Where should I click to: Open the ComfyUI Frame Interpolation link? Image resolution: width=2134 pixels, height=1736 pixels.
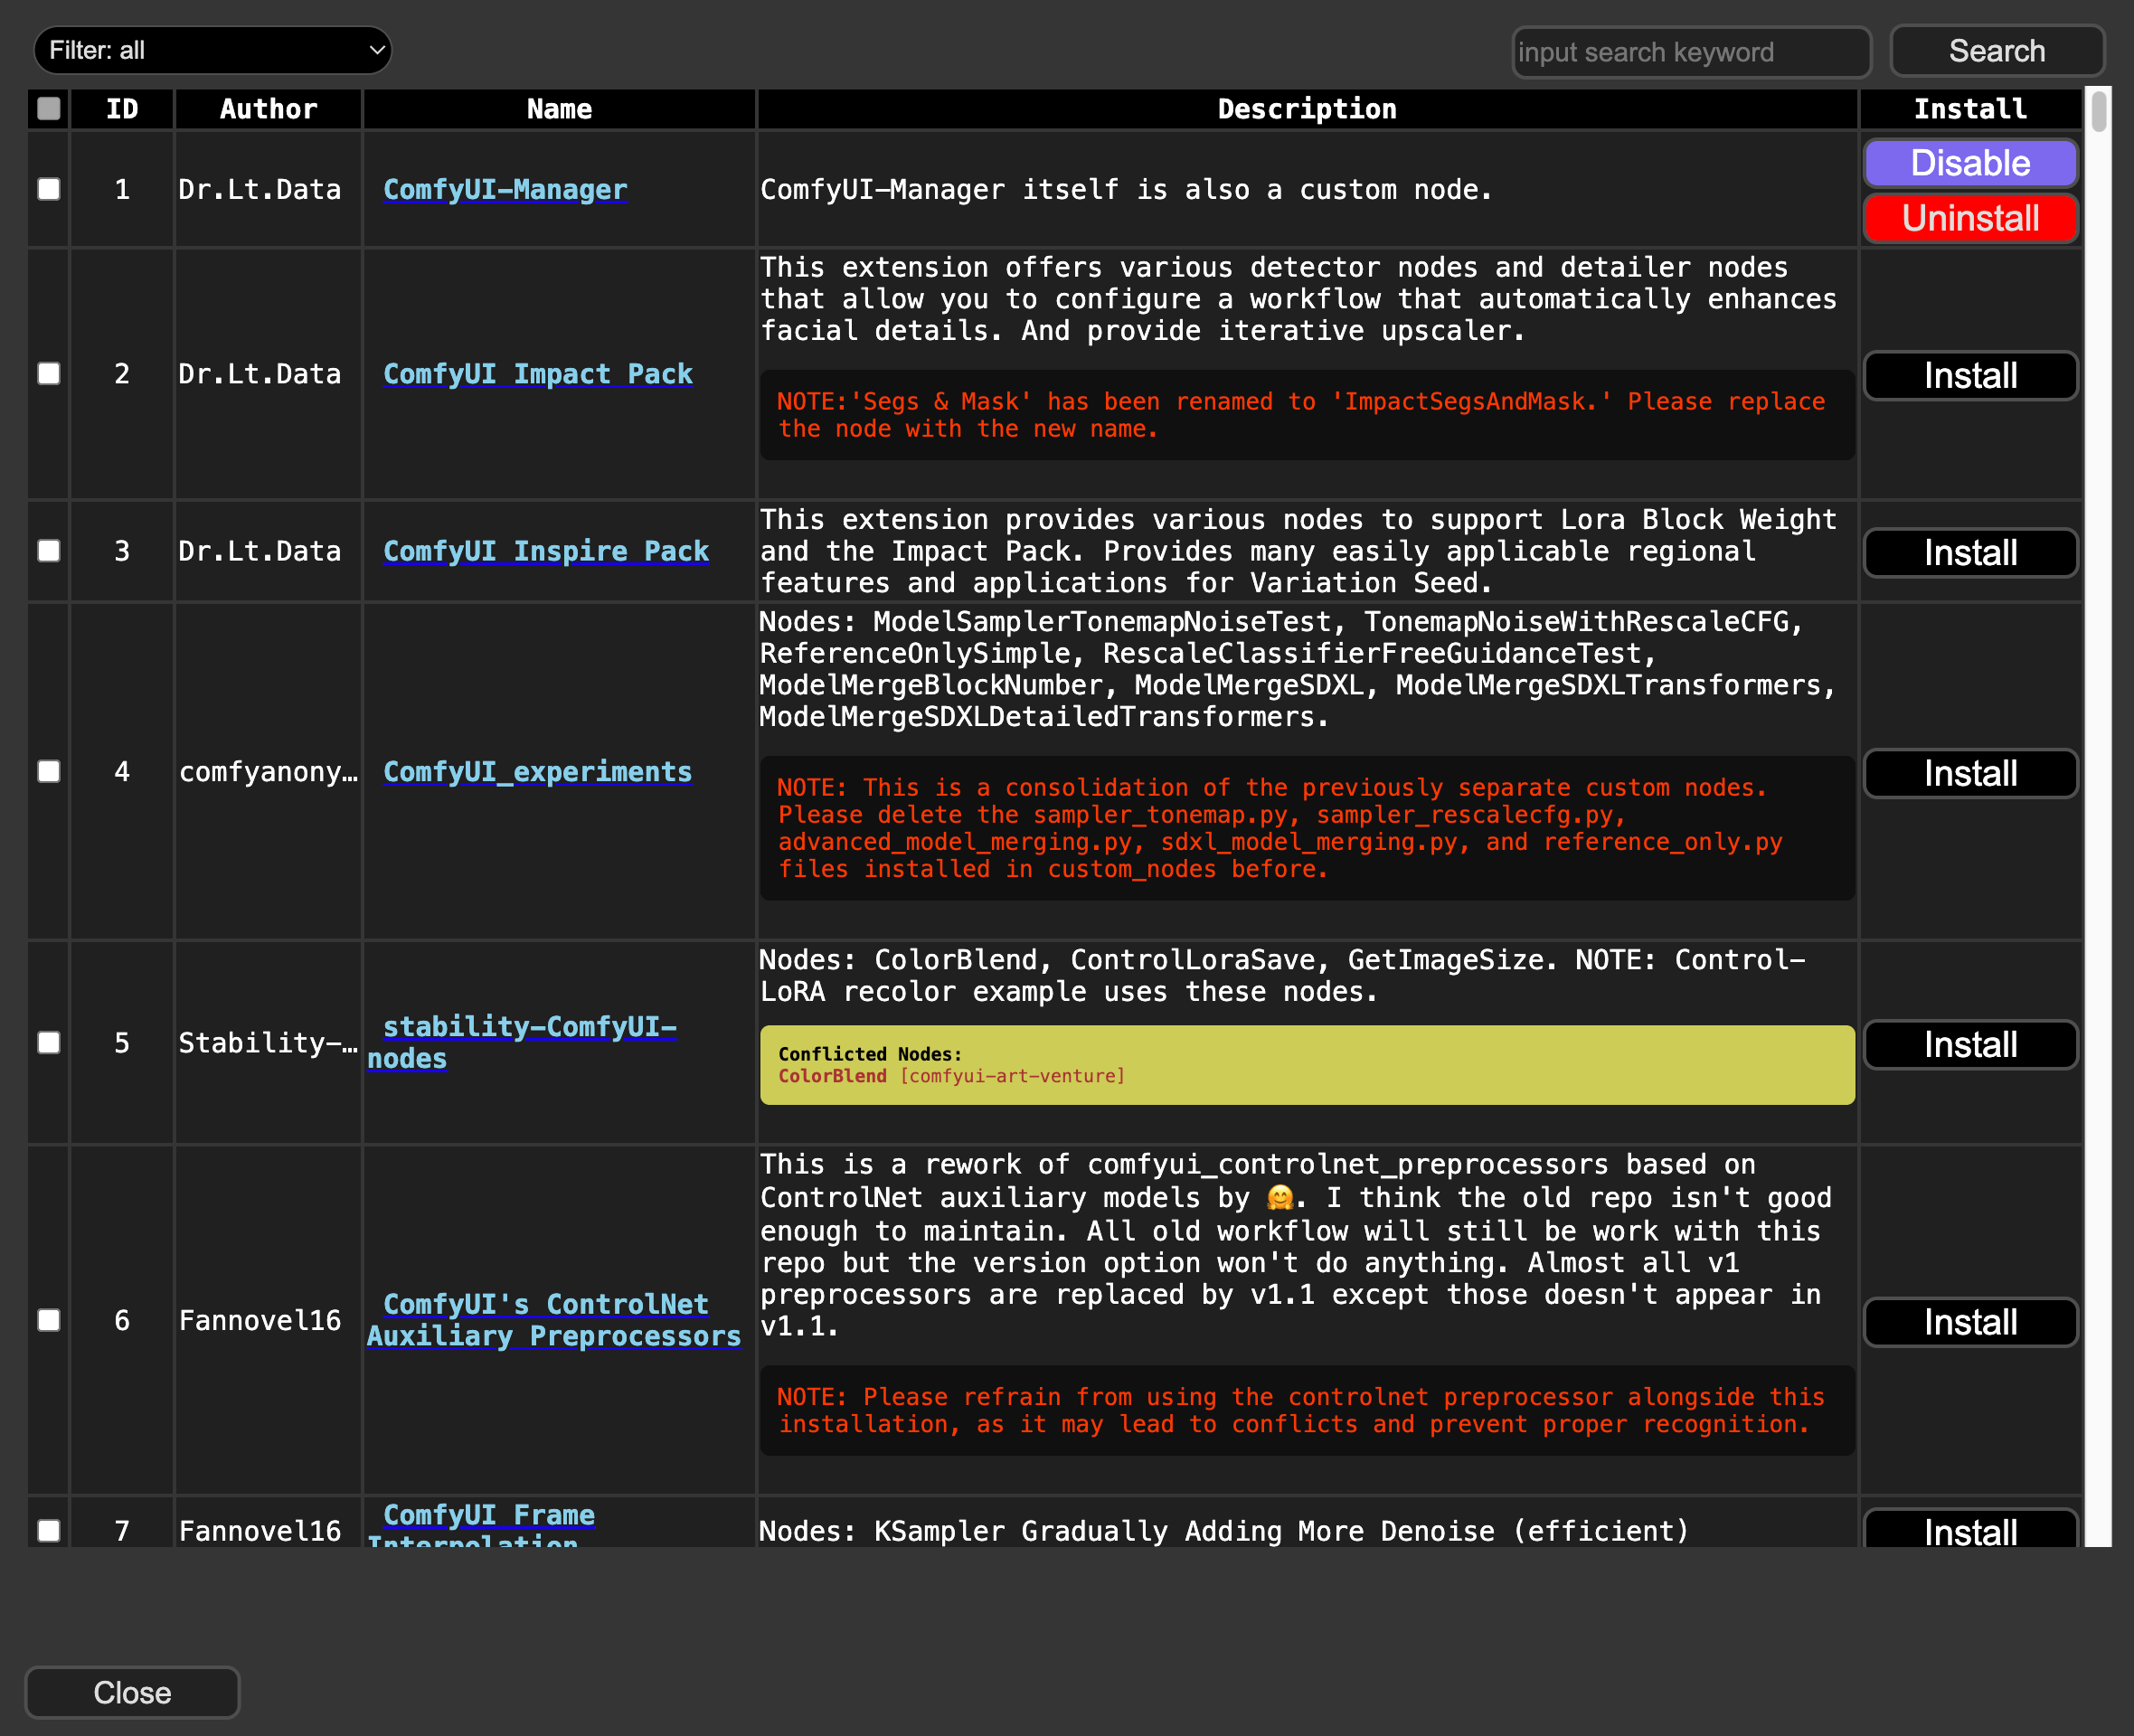pos(481,1524)
